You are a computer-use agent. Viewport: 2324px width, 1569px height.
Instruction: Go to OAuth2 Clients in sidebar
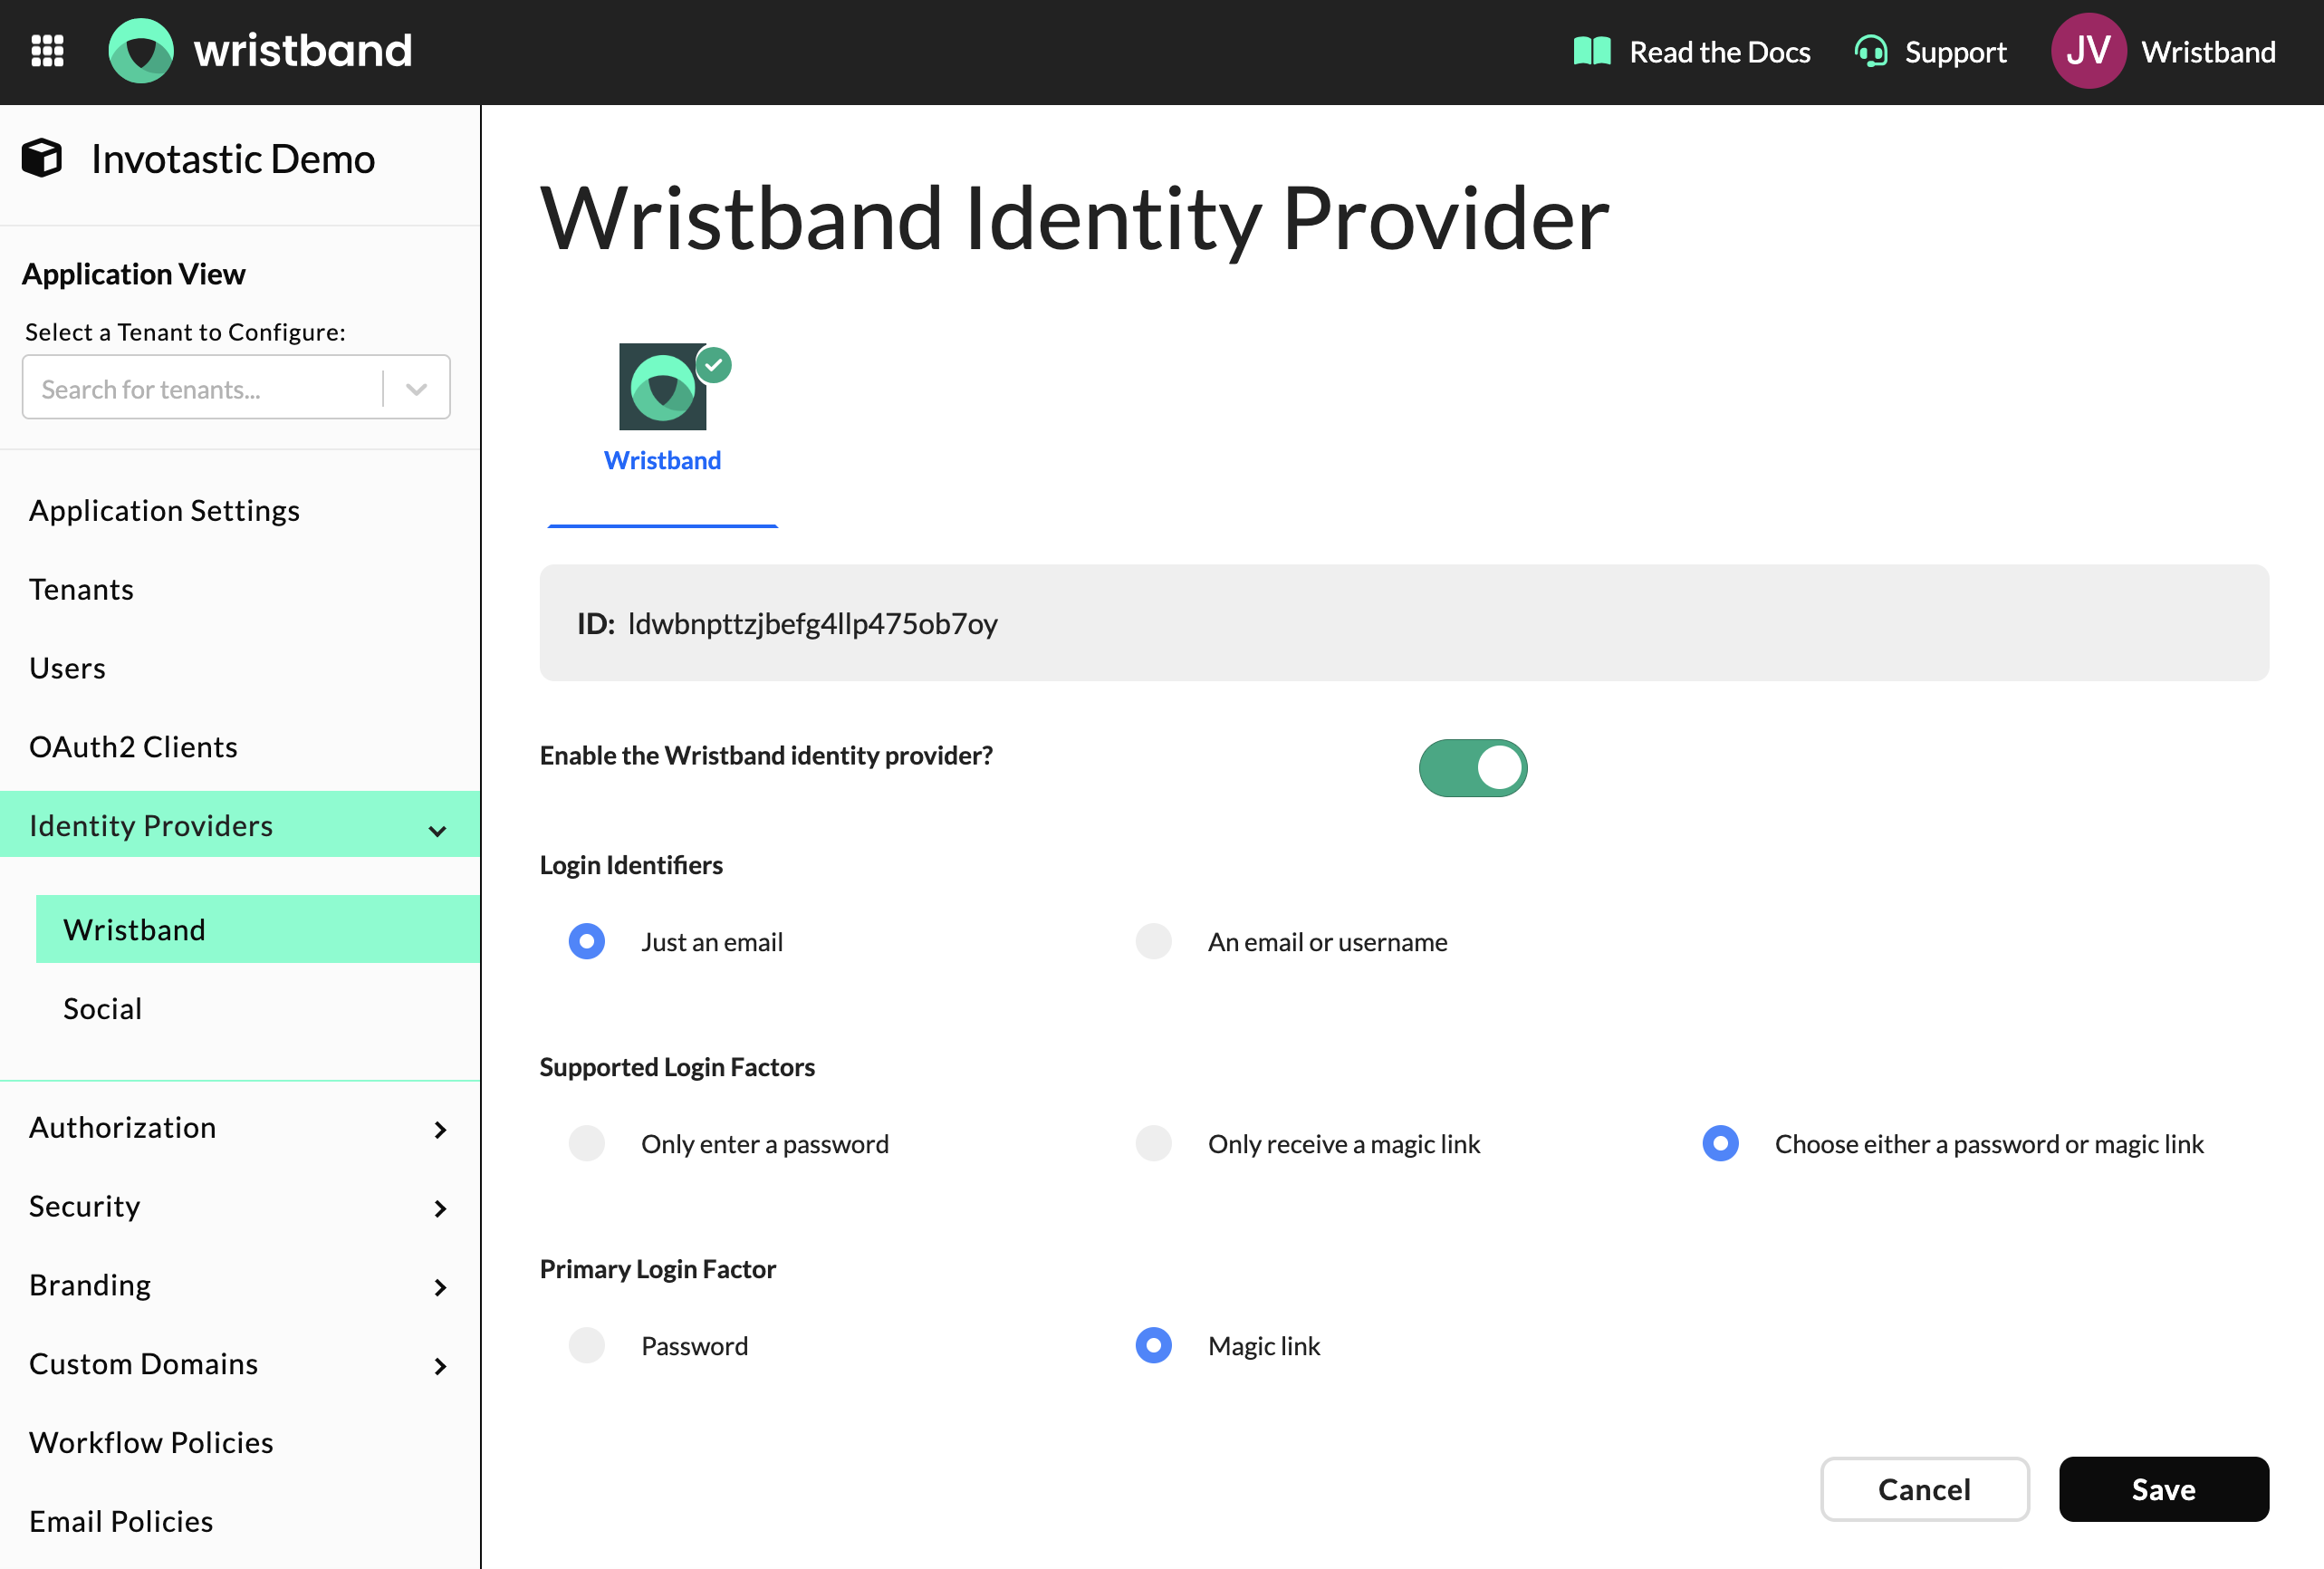click(x=133, y=747)
